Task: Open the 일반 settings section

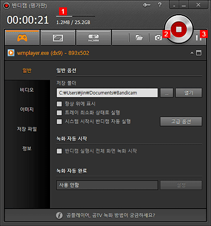Action: [x=27, y=71]
